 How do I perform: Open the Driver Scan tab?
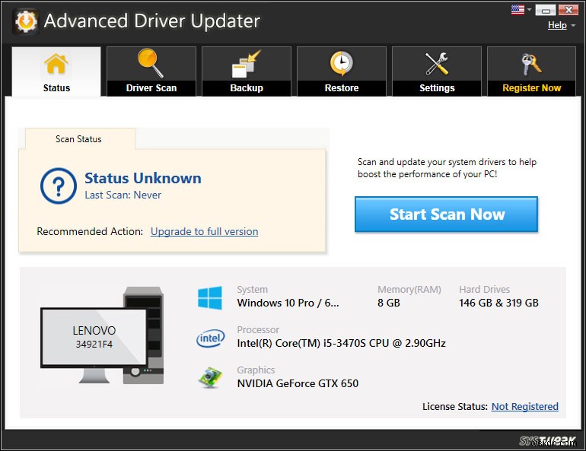(151, 71)
